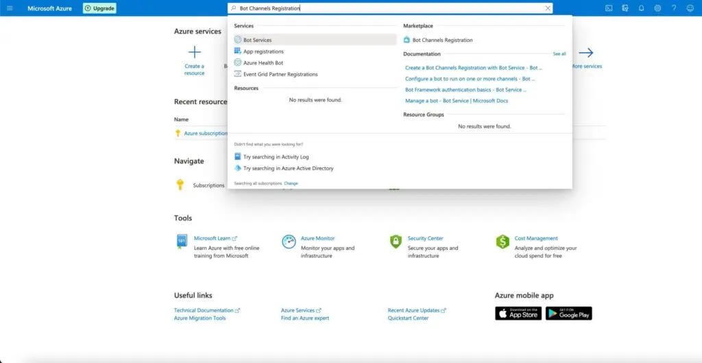Click Subscriptions under Navigate

208,185
